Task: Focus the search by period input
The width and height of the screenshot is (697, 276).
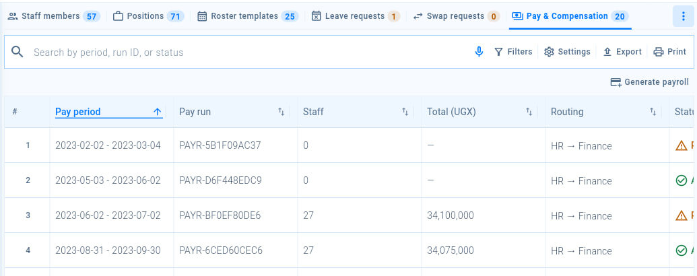Action: [x=249, y=53]
